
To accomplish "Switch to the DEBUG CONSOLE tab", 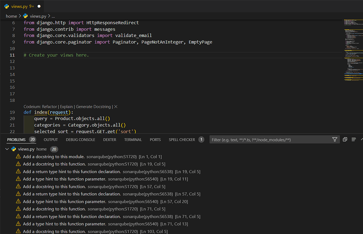I will [x=80, y=139].
